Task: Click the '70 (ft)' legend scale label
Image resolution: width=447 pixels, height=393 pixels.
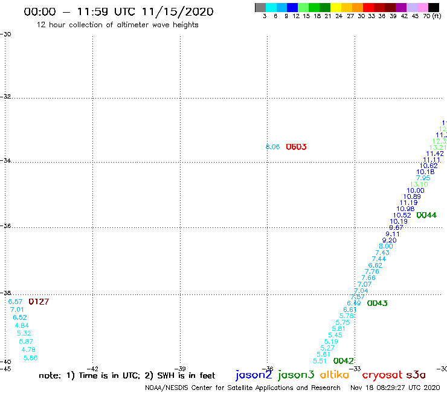Action: click(x=432, y=16)
